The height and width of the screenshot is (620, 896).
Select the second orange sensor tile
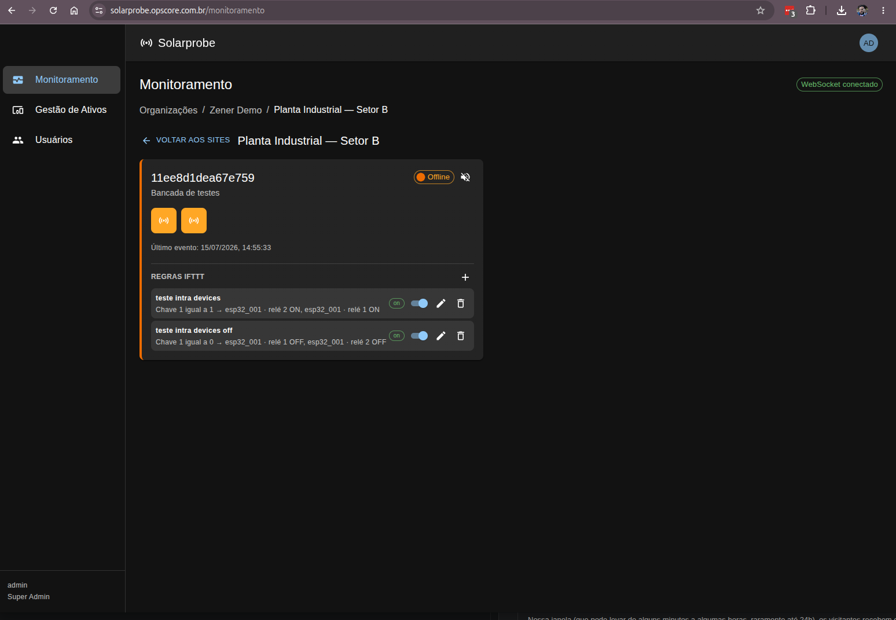(194, 221)
